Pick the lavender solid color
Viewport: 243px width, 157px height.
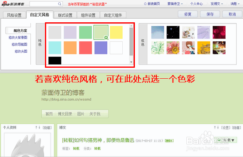[70, 32]
